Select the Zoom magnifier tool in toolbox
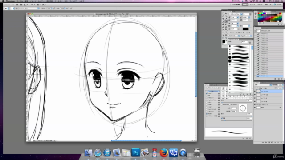Viewport: 285px width, 160px height. point(226,38)
